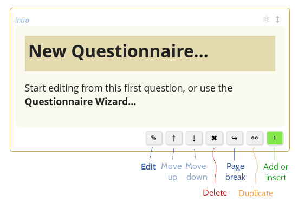
Task: Select the 'intro' question label
Action: pos(22,21)
